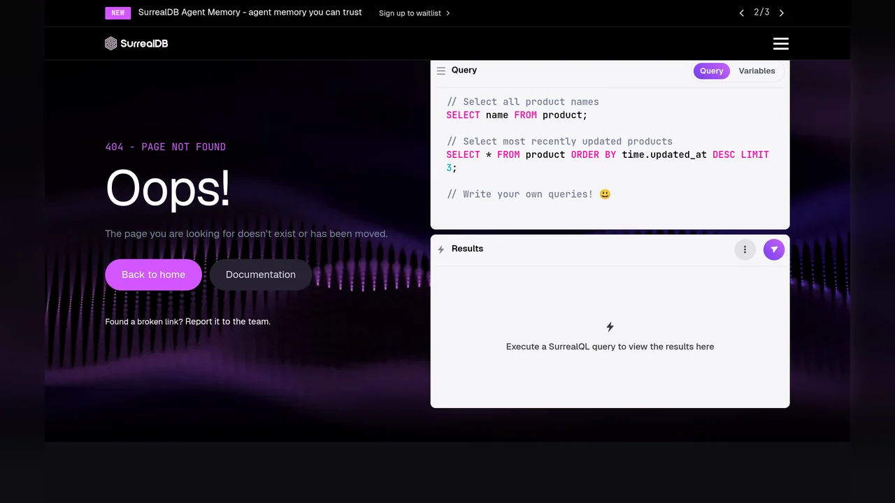Click the '404 - PAGE NOT FOUND' label

166,147
